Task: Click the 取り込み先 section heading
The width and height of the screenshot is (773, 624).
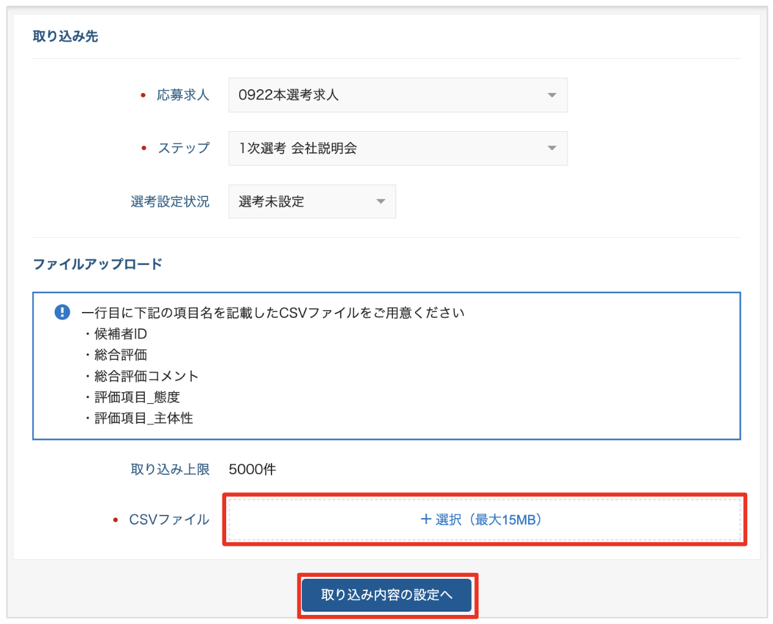Action: pyautogui.click(x=65, y=36)
